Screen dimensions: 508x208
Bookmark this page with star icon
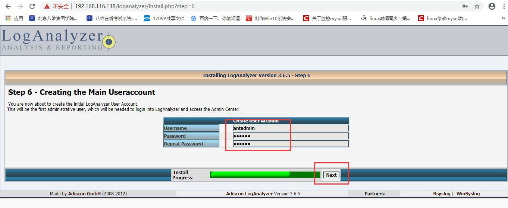tap(477, 6)
